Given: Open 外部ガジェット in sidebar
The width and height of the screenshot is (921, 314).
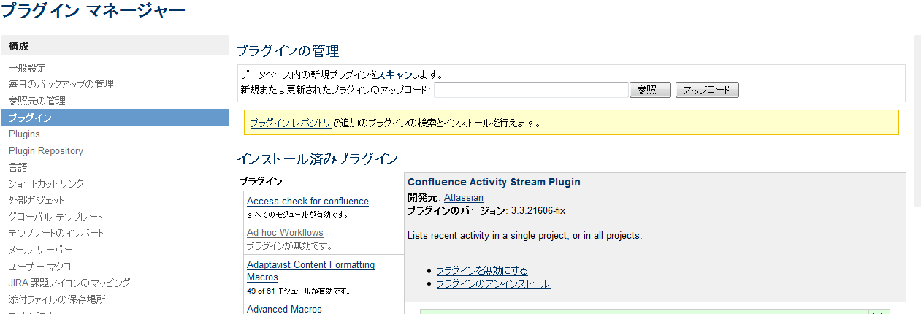Looking at the screenshot, I should pyautogui.click(x=37, y=200).
